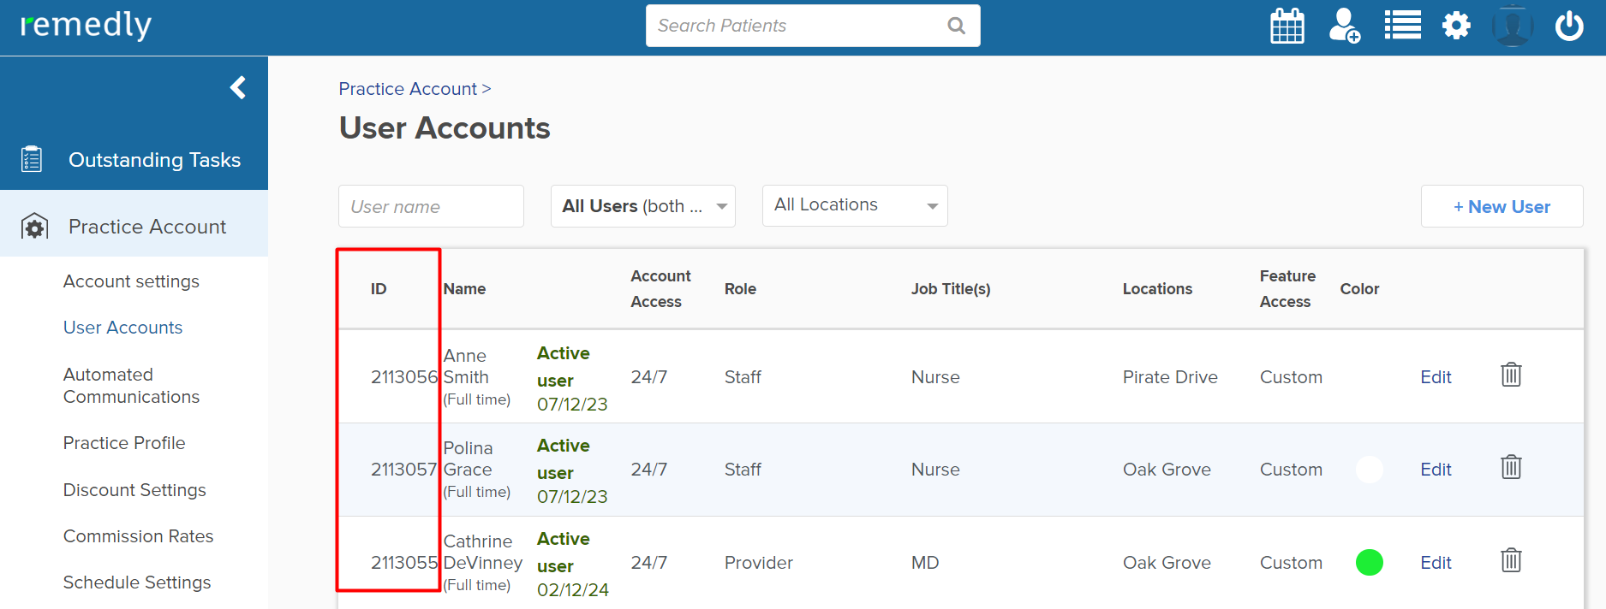Image resolution: width=1606 pixels, height=609 pixels.
Task: Click the remedly logo
Action: [86, 26]
